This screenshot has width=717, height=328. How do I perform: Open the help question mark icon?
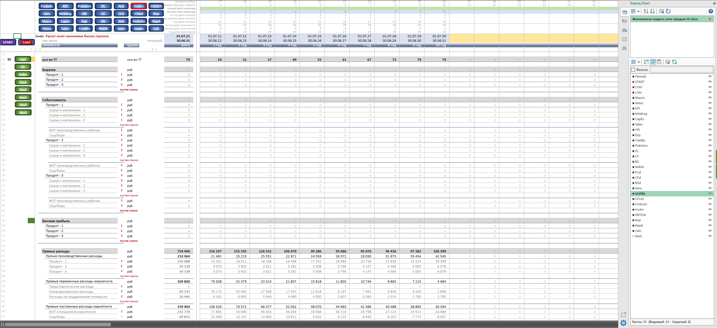point(711,11)
